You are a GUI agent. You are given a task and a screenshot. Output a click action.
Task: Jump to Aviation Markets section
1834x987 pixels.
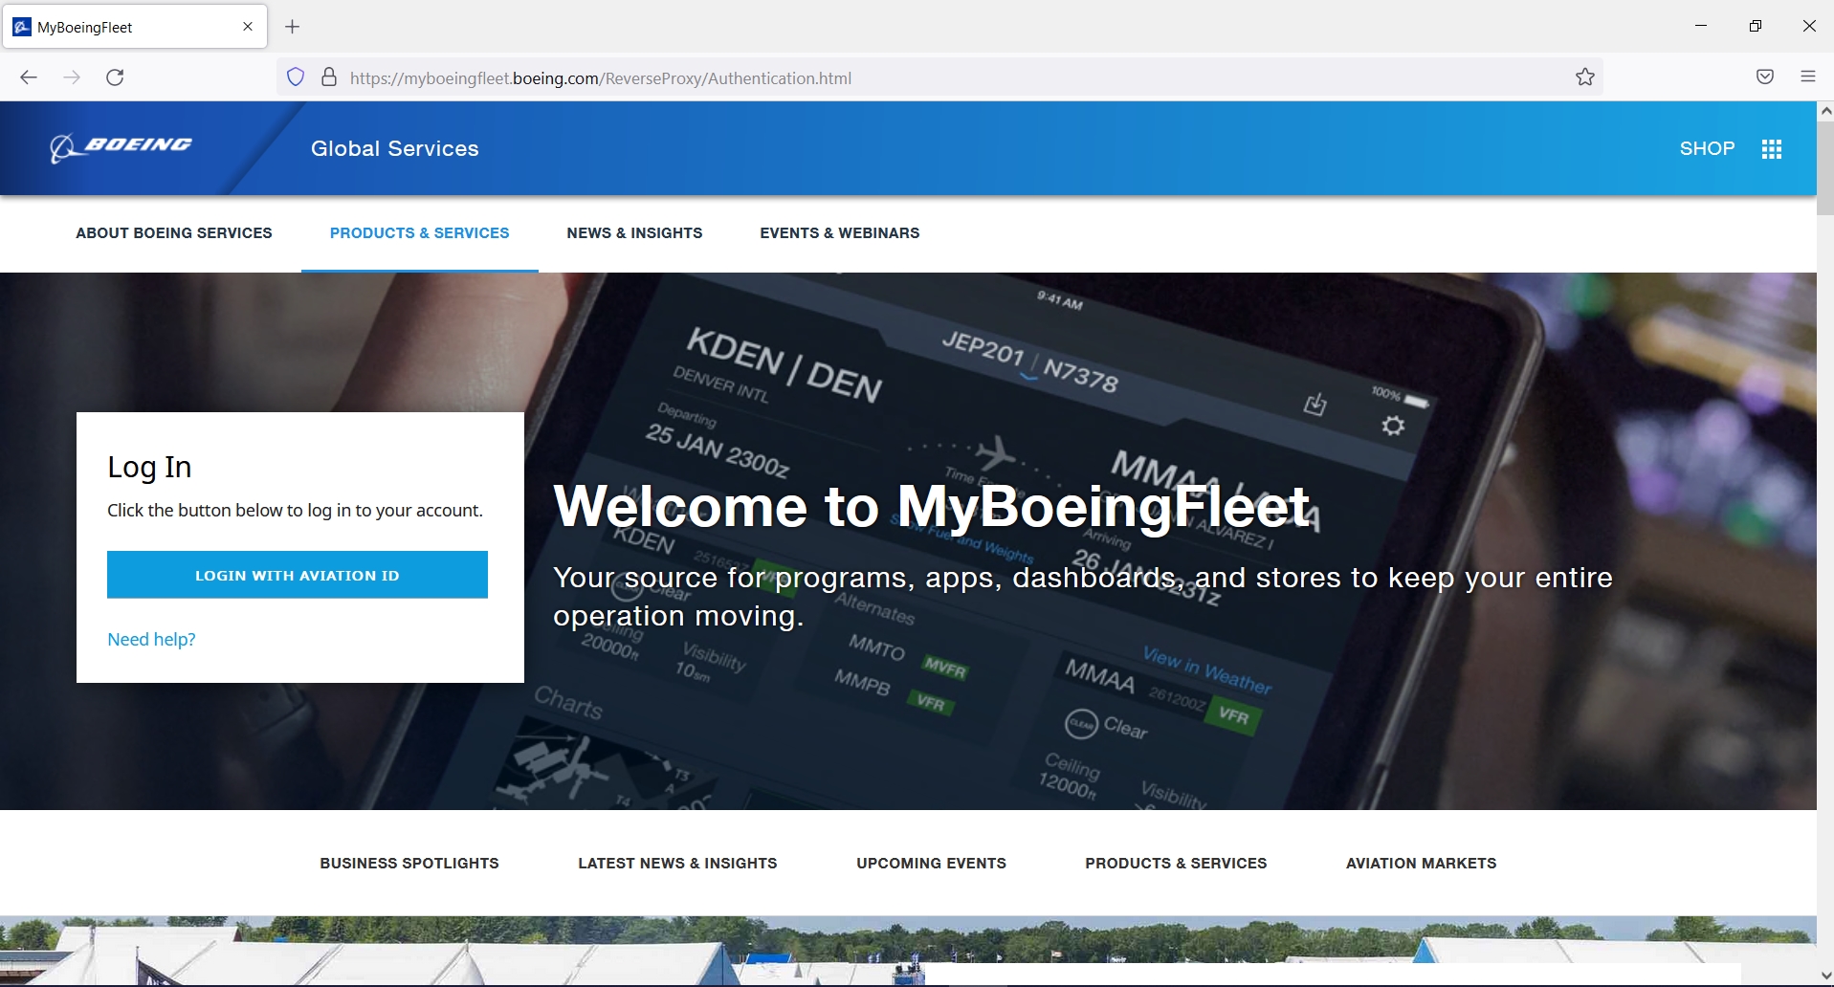[x=1421, y=863]
